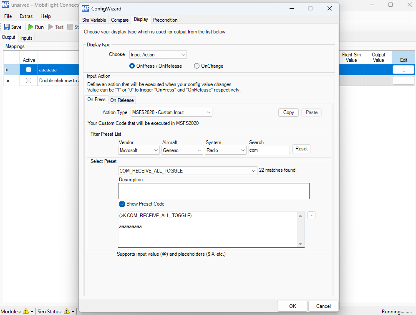Enable the Active checkbox for aaaaaaa row

(x=29, y=70)
